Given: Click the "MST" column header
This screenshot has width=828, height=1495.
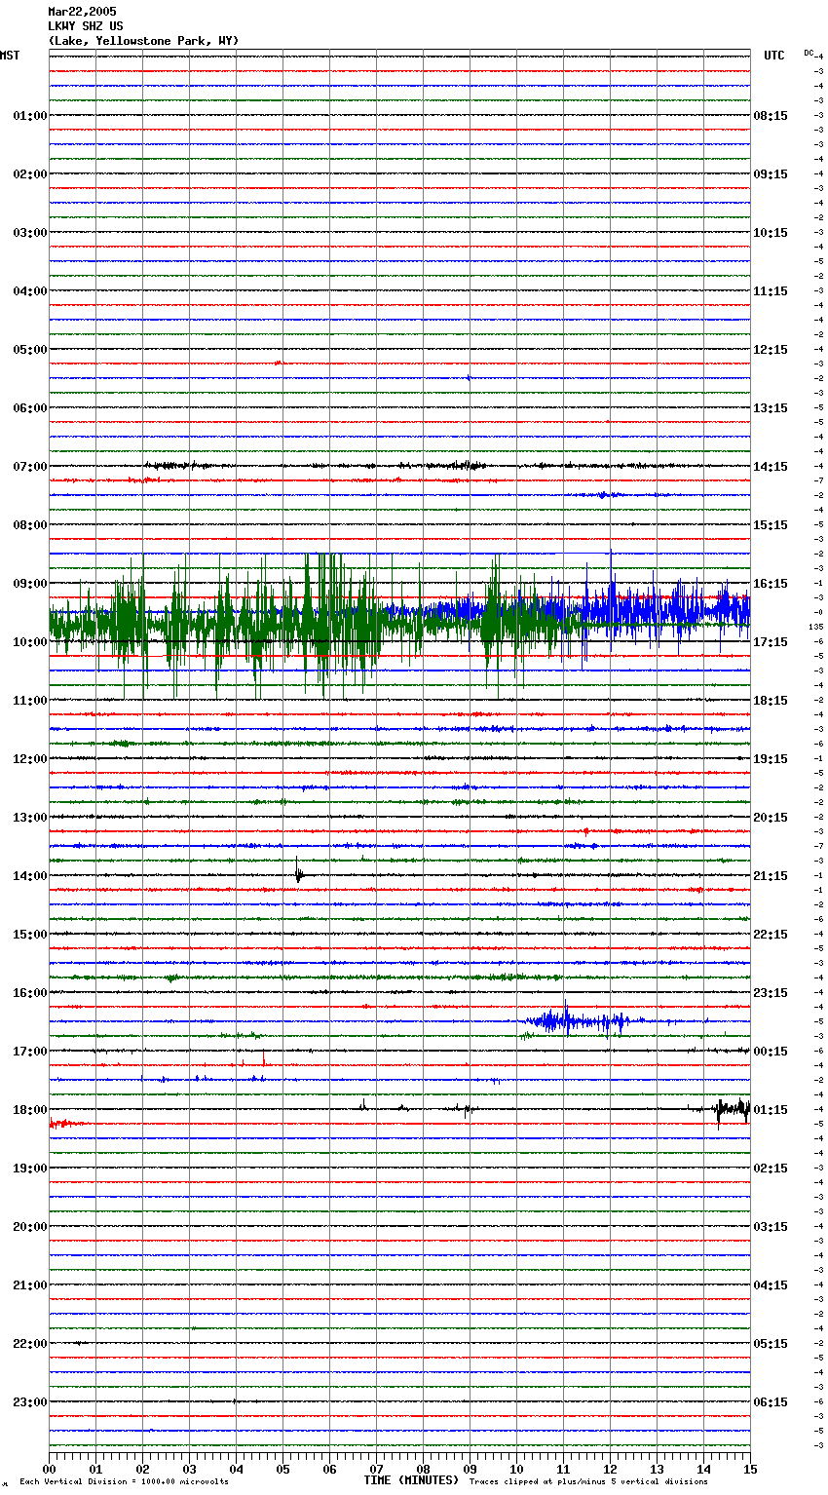Looking at the screenshot, I should [10, 56].
